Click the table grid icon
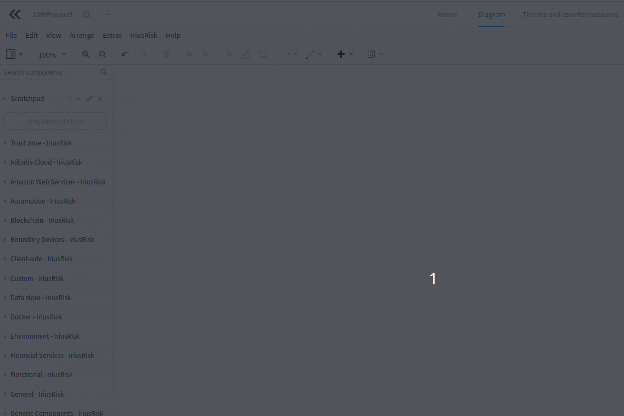The height and width of the screenshot is (416, 624). pos(372,54)
